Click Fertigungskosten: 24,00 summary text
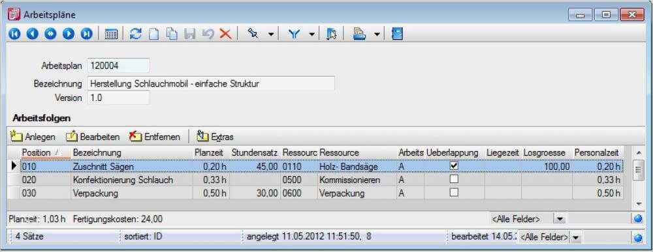 (x=118, y=219)
